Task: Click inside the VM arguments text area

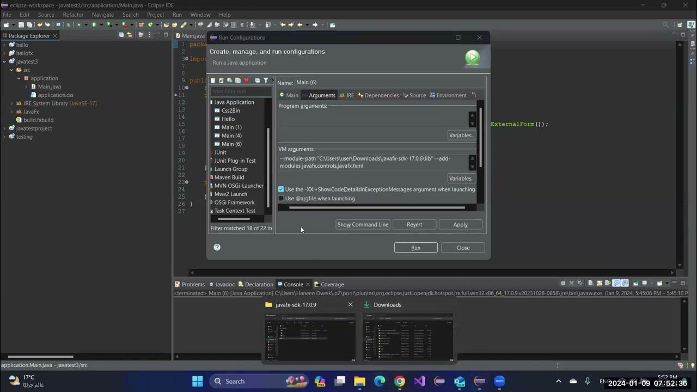Action: (372, 162)
